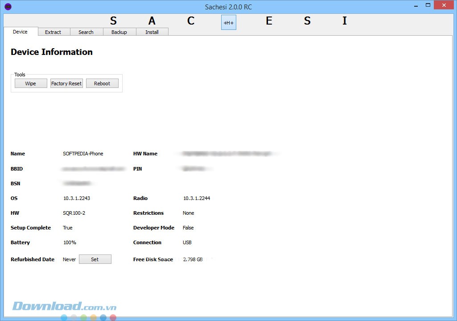Image resolution: width=457 pixels, height=321 pixels.
Task: Click the SOFTPEDIA-Phone device name value
Action: click(x=83, y=154)
